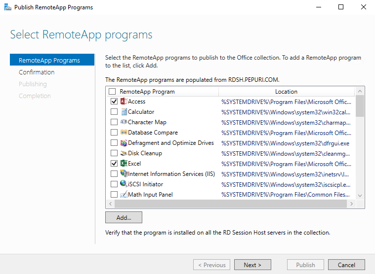The width and height of the screenshot is (375, 274).
Task: Check Defragment and Optimize Drives checkbox
Action: (114, 142)
